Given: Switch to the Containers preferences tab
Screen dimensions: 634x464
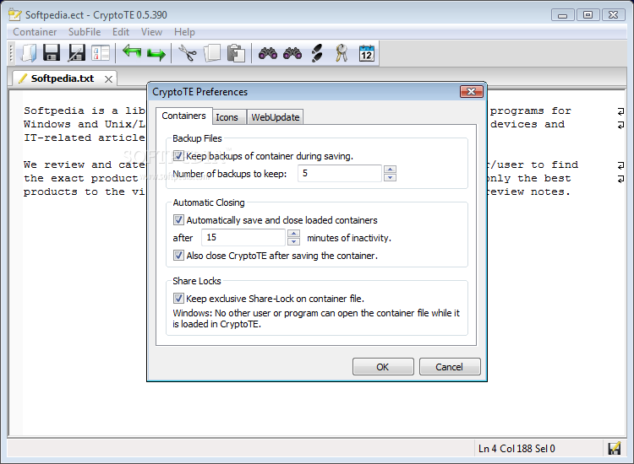Looking at the screenshot, I should point(183,116).
